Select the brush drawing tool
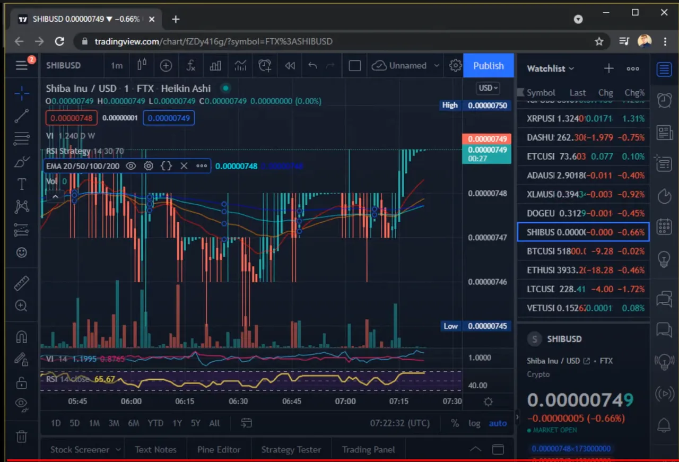 (x=22, y=162)
